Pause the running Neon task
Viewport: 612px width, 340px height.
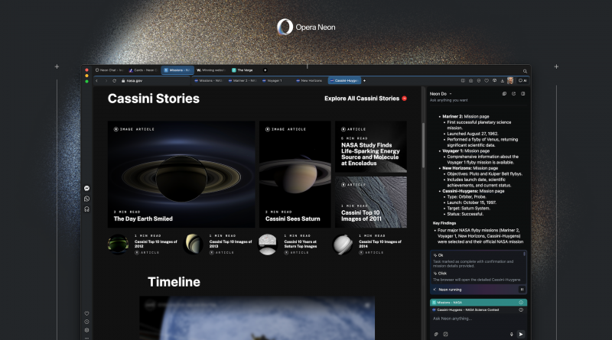tap(522, 290)
